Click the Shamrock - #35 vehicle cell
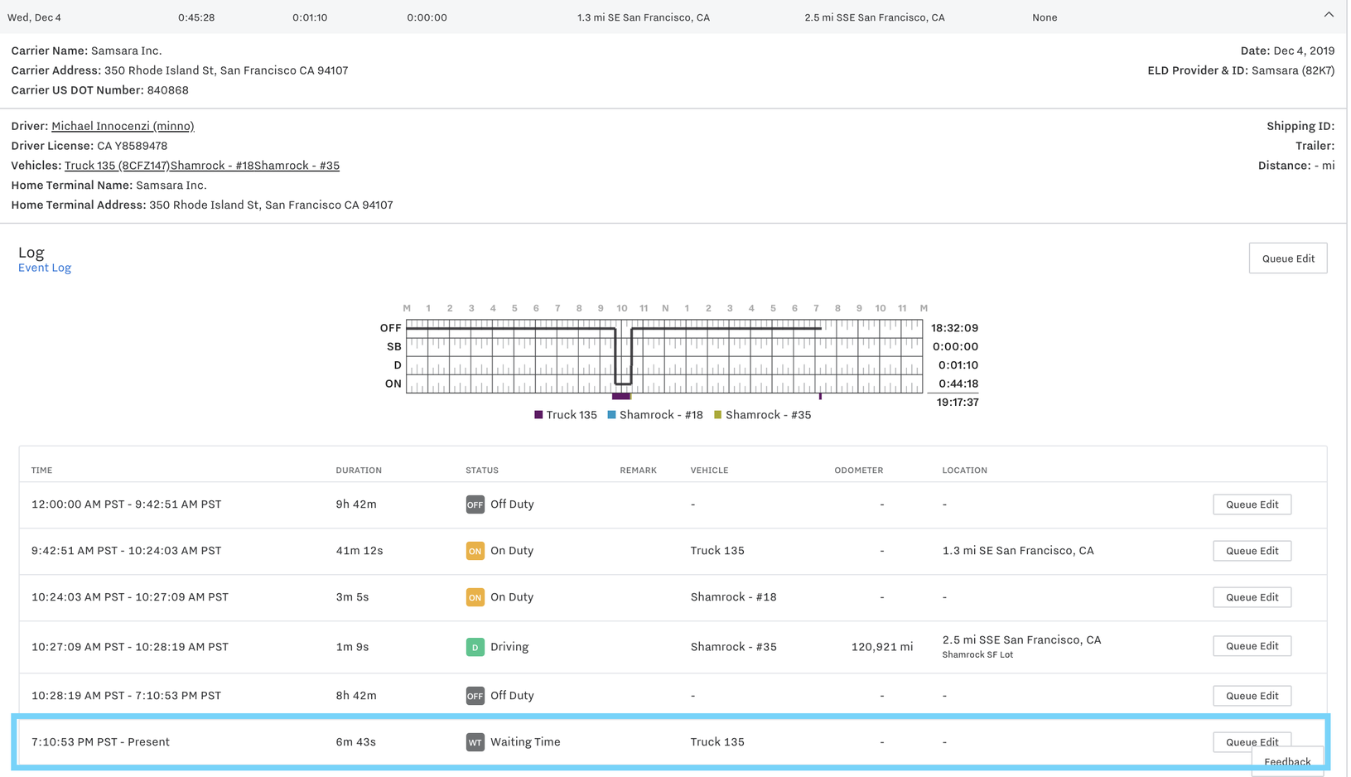The image size is (1351, 777). pyautogui.click(x=734, y=647)
